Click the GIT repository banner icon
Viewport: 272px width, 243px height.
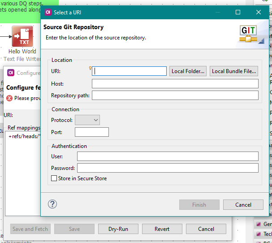(x=249, y=34)
